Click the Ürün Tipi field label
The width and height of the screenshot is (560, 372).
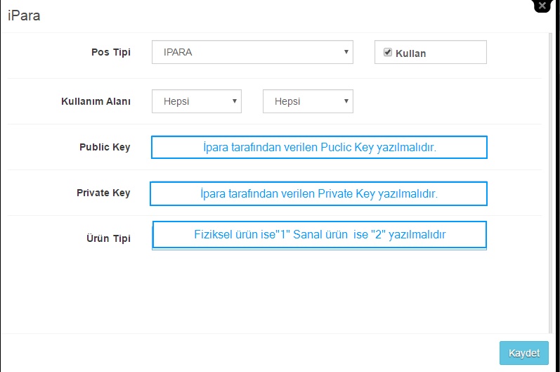(x=109, y=238)
